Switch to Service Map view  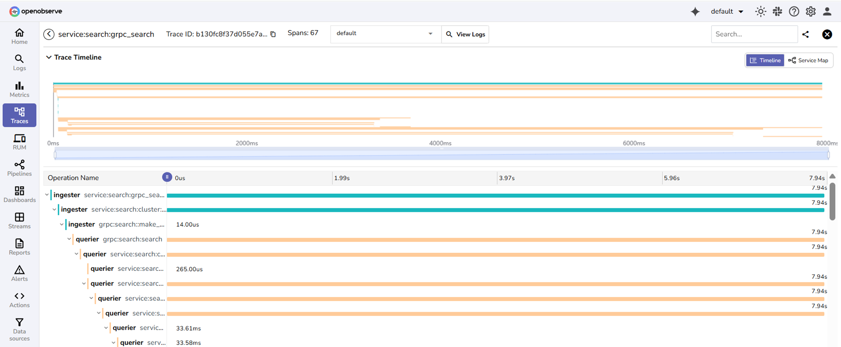point(808,61)
